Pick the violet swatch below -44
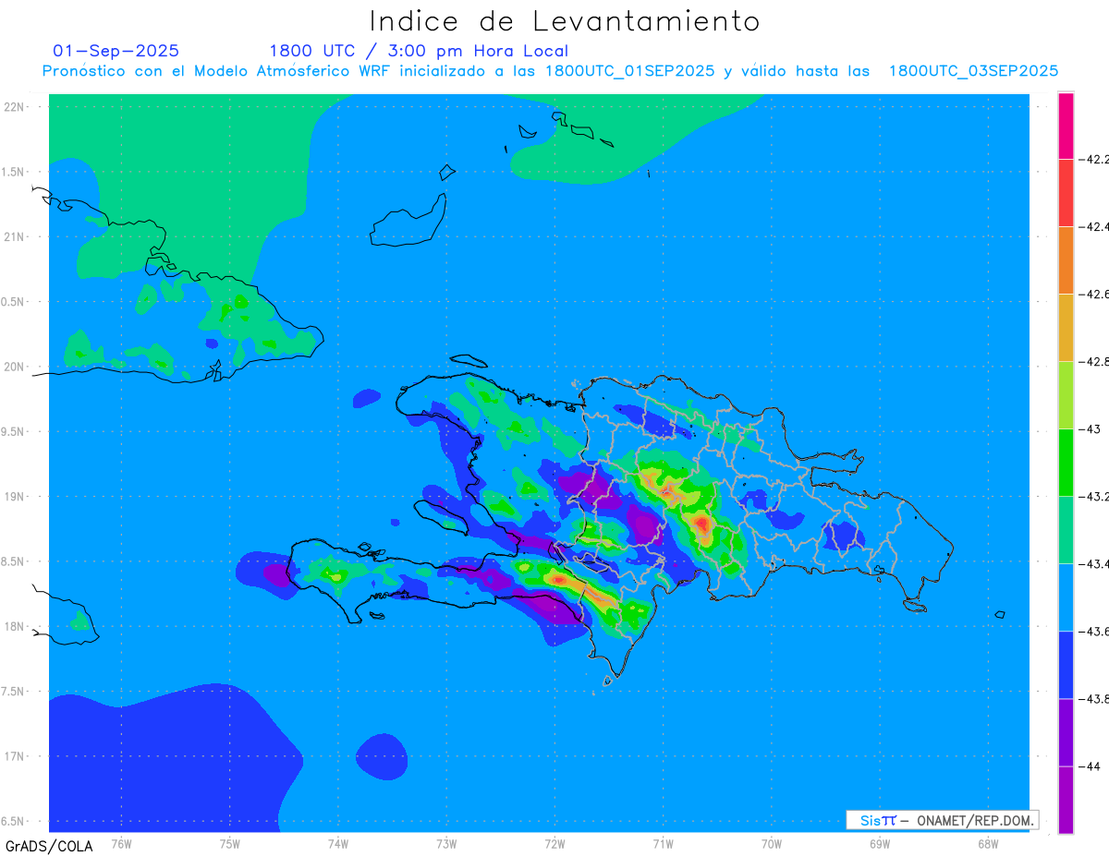This screenshot has width=1109, height=856. tap(1066, 799)
